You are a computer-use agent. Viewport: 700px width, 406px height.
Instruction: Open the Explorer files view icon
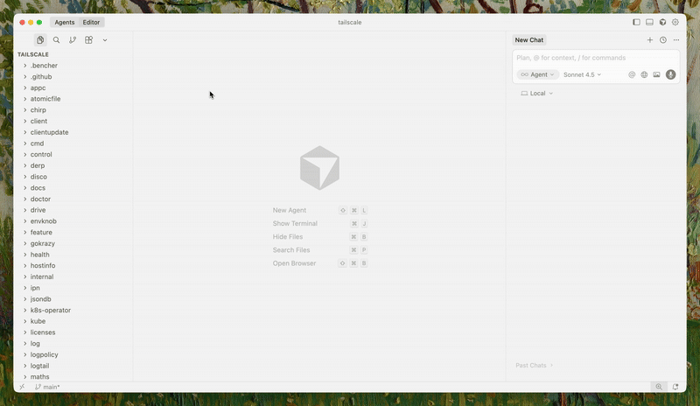point(40,40)
